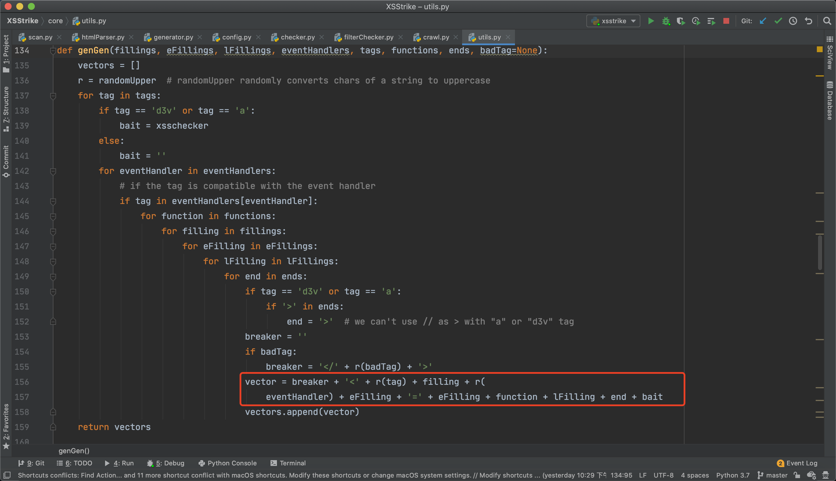Start debugging with the bug icon
836x481 pixels.
(666, 21)
